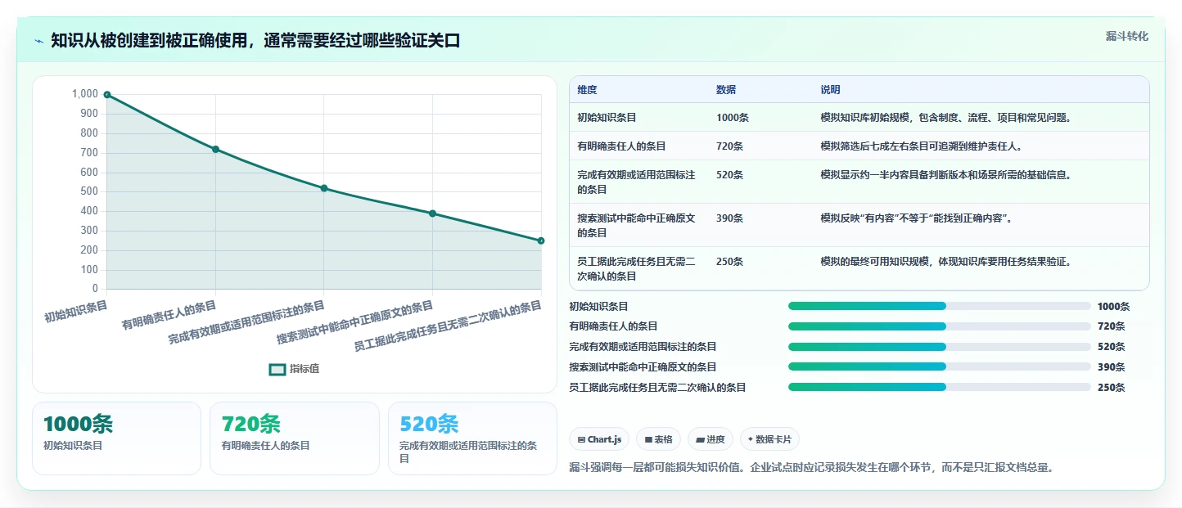Click the y-axis label 500

point(89,191)
